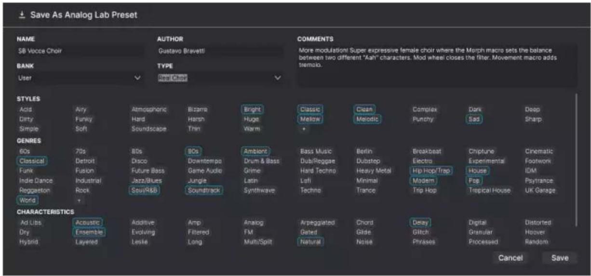The height and width of the screenshot is (276, 591).
Task: Deselect the Soundtrack genre tag
Action: pos(204,190)
